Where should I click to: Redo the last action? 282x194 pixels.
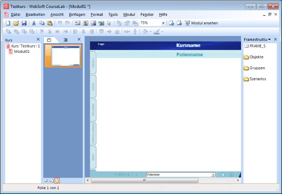click(x=67, y=23)
